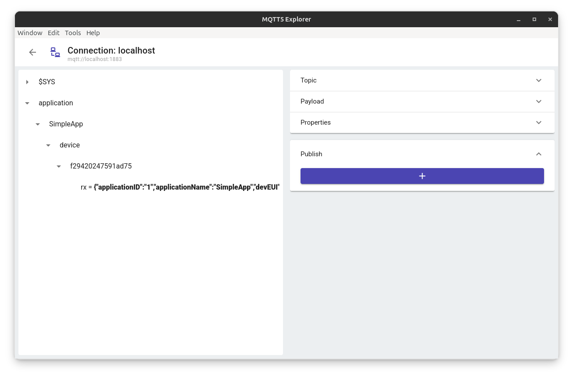Select the rx message topic entry
Image resolution: width=573 pixels, height=377 pixels.
[180, 187]
